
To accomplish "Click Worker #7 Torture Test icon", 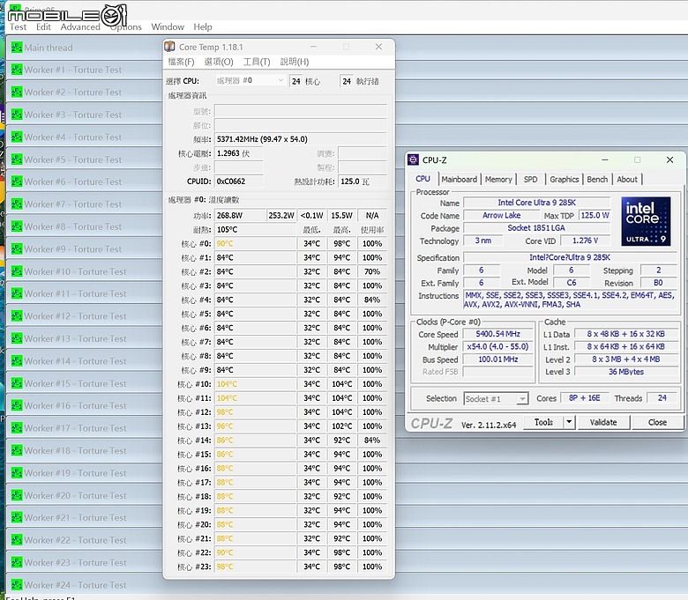I will [x=17, y=204].
